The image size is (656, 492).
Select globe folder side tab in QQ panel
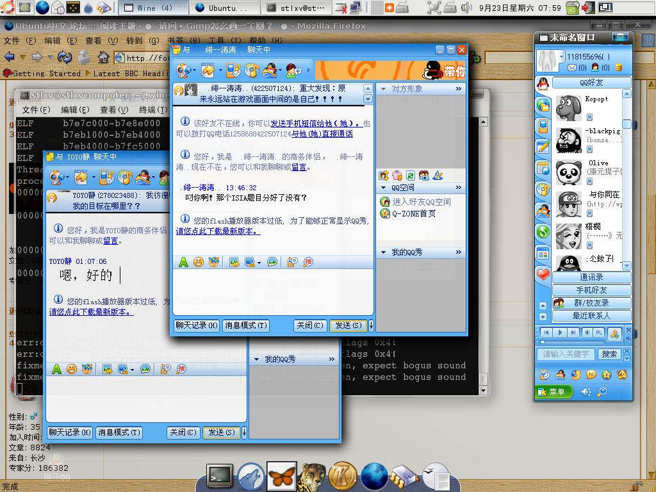click(543, 105)
